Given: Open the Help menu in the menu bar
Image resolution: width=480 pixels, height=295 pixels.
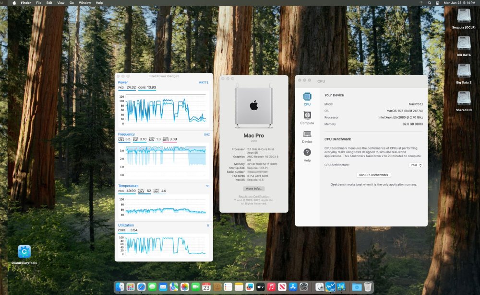Looking at the screenshot, I should pyautogui.click(x=99, y=3).
